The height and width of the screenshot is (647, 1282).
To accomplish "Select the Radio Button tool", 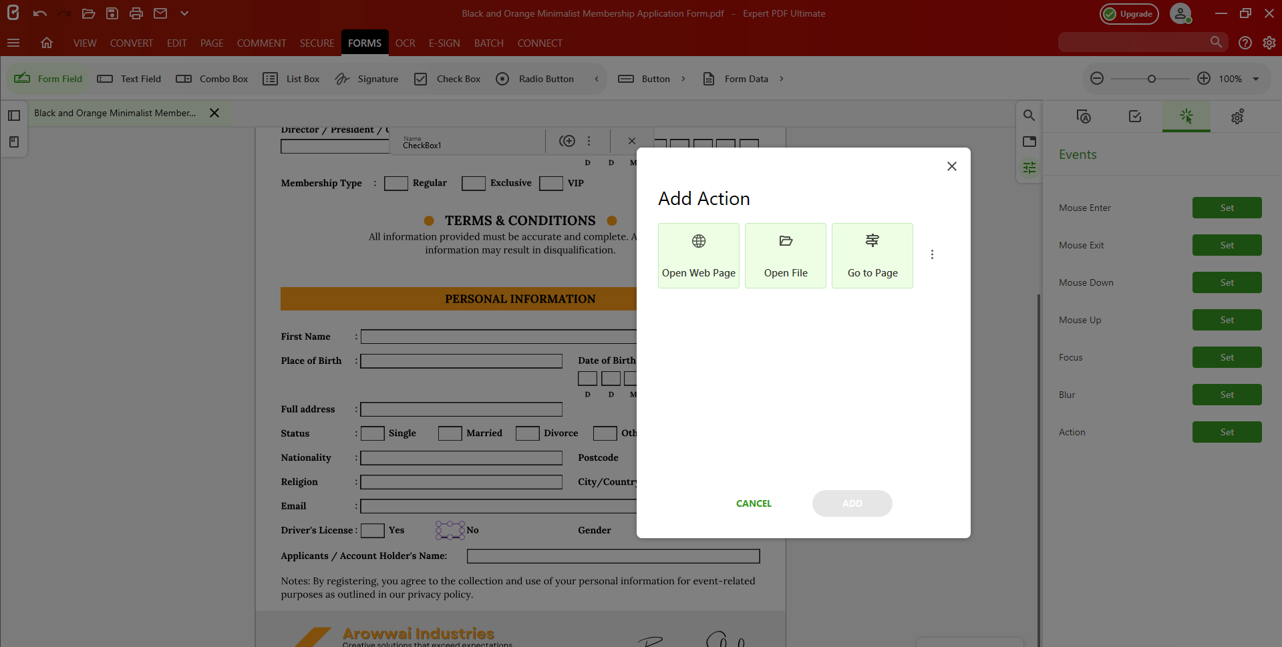I will point(535,78).
